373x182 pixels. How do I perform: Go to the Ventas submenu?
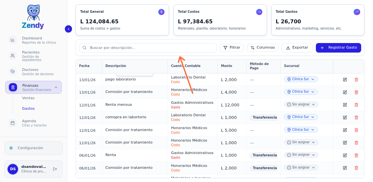click(x=28, y=98)
